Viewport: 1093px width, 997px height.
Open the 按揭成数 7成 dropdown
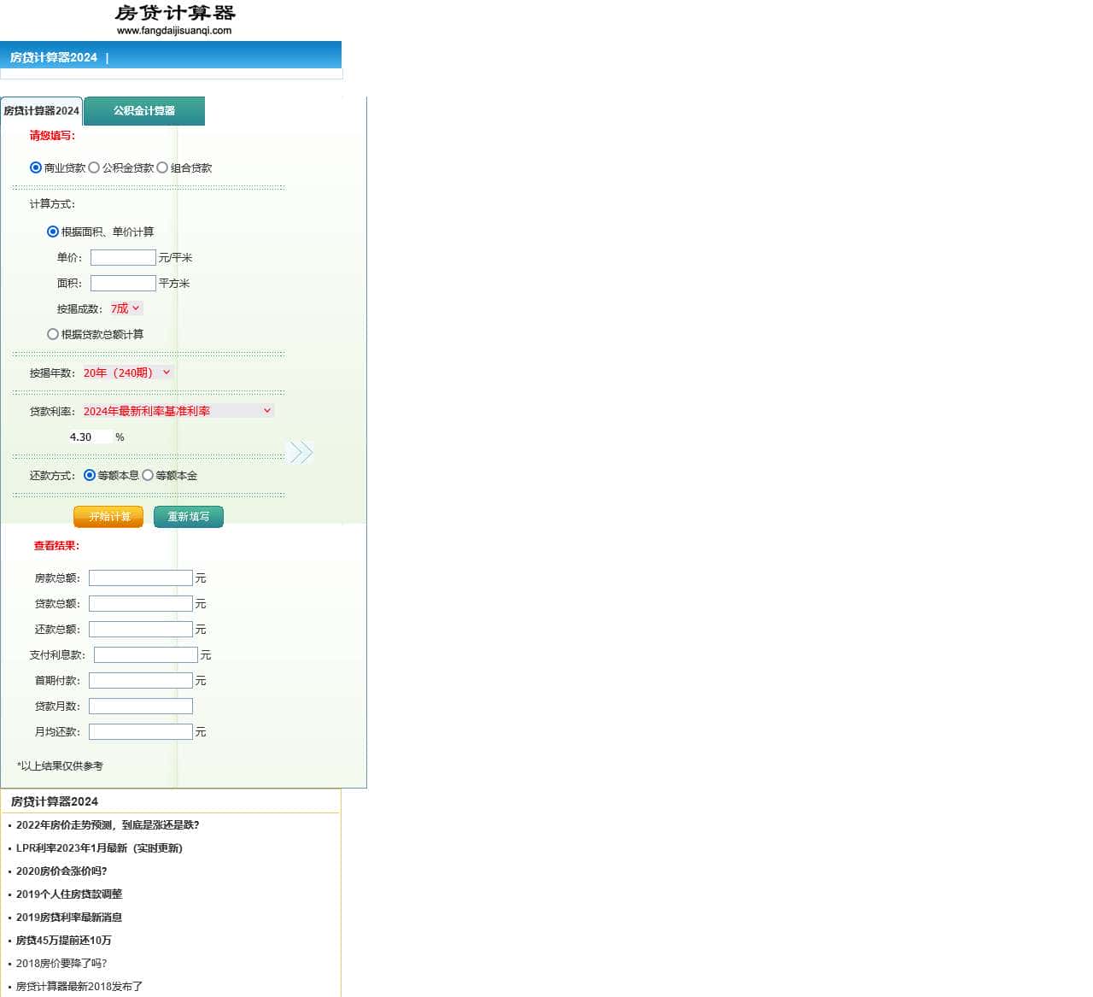(126, 308)
